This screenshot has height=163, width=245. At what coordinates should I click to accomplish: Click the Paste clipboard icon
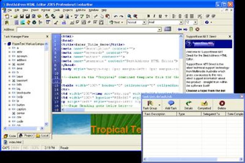tap(107, 16)
